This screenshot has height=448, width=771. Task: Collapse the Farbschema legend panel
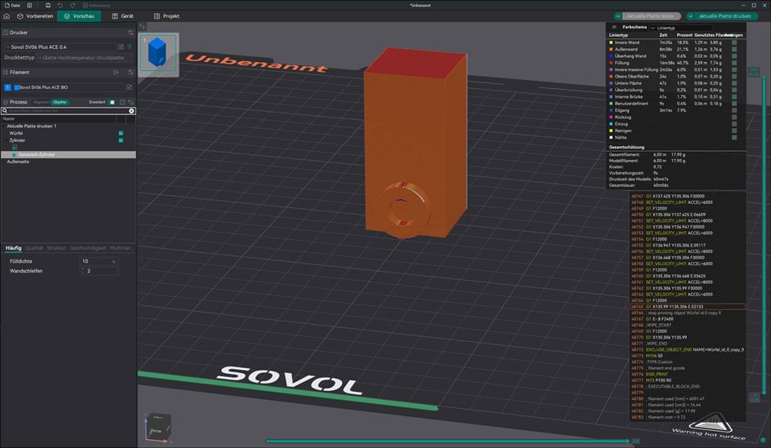coord(614,27)
